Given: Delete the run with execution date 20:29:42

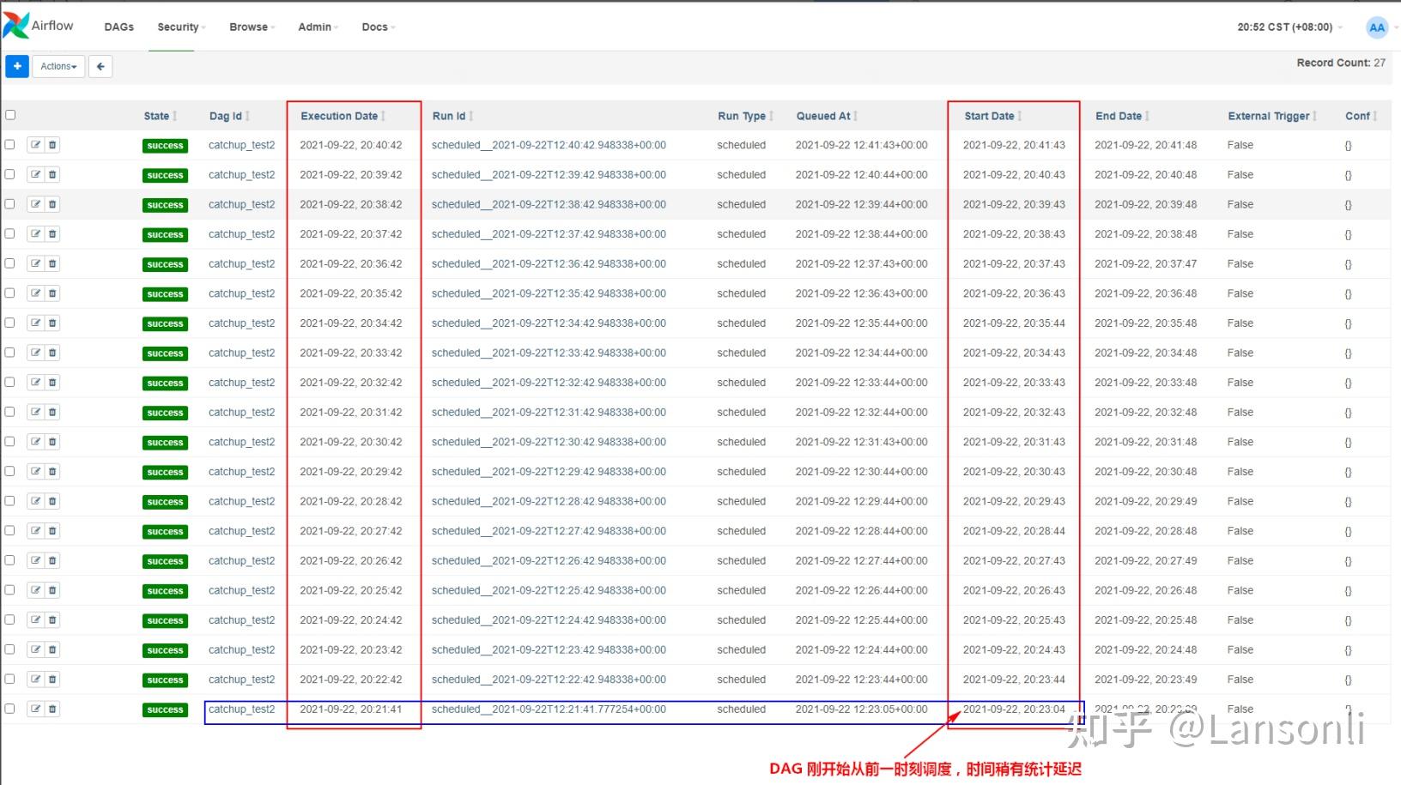Looking at the screenshot, I should (52, 472).
